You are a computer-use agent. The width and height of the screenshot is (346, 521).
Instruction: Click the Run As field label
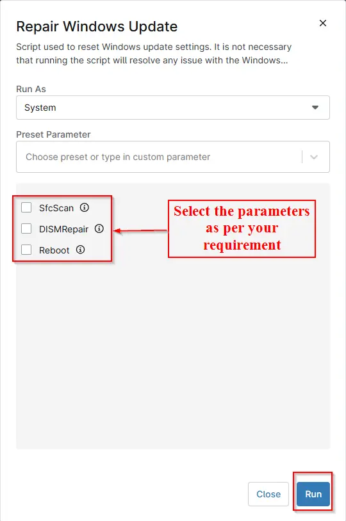[x=31, y=89]
